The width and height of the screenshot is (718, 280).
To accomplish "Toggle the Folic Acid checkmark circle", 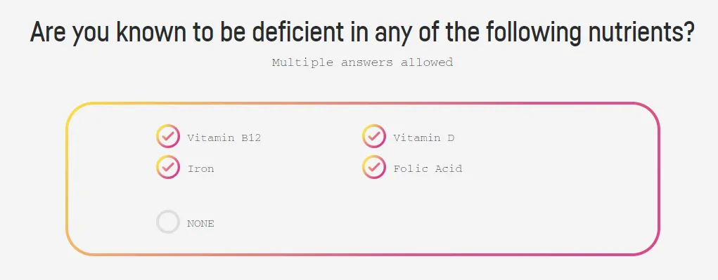I will [373, 167].
